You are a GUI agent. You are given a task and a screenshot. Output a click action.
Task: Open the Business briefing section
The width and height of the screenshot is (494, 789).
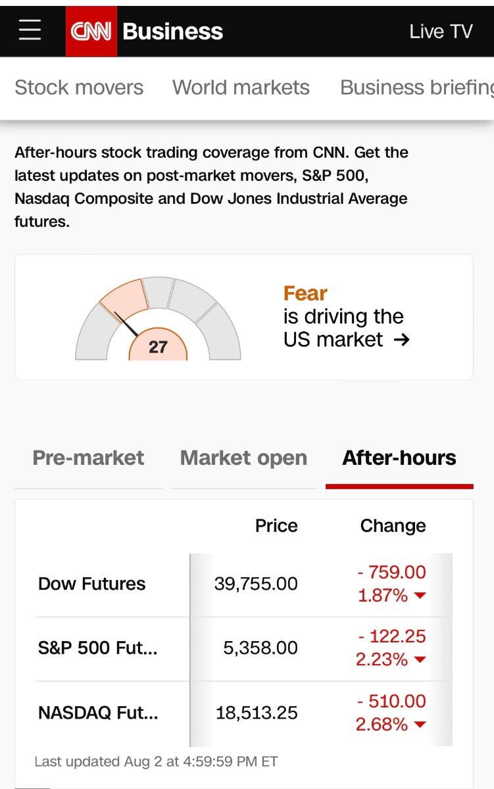[x=416, y=87]
